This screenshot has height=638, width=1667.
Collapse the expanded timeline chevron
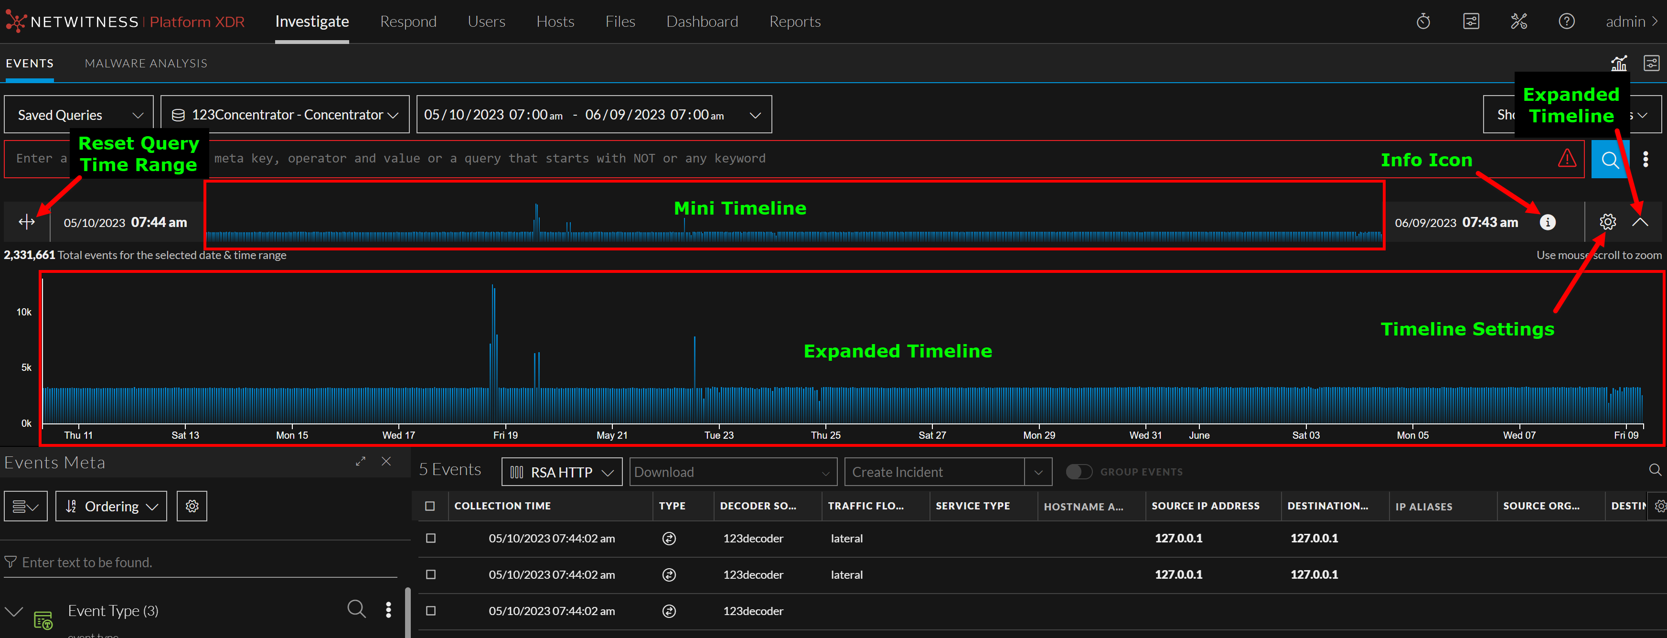pyautogui.click(x=1639, y=222)
